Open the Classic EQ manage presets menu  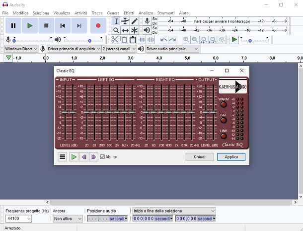point(62,157)
